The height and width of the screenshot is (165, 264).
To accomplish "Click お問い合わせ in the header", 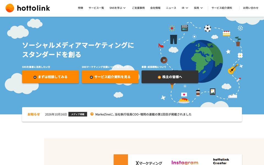I will tap(251, 8).
